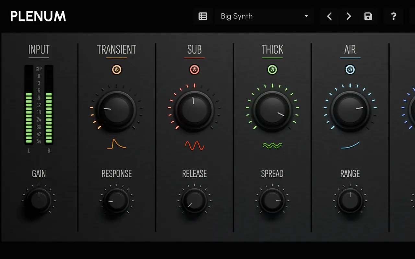This screenshot has height=259, width=415.
Task: Click the orange transient envelope shape icon
Action: pos(117,144)
